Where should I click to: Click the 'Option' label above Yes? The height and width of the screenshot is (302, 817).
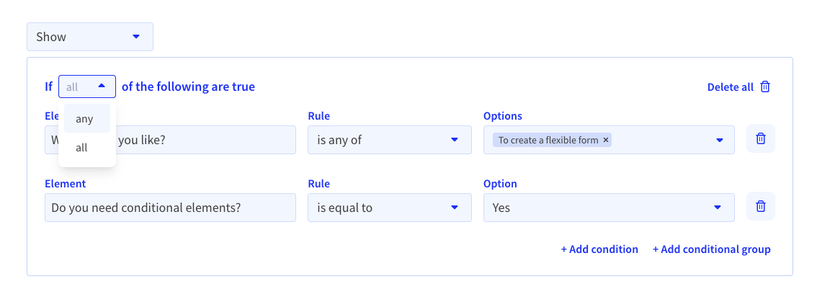[500, 184]
